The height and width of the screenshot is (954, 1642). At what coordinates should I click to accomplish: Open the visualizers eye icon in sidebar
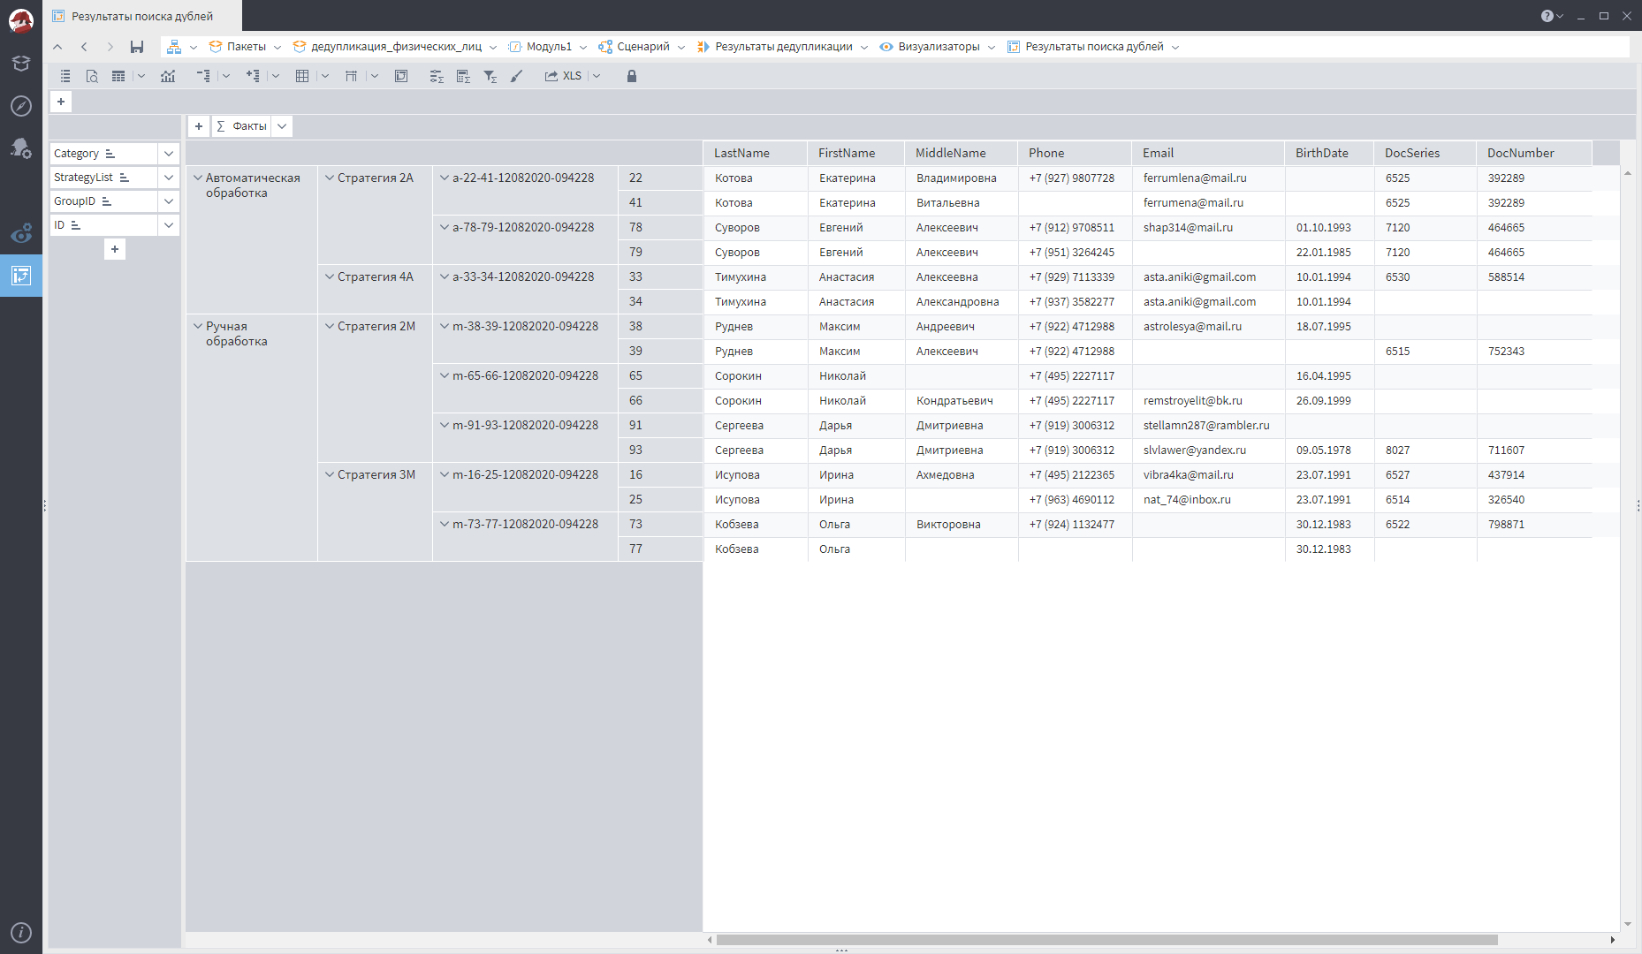(21, 233)
